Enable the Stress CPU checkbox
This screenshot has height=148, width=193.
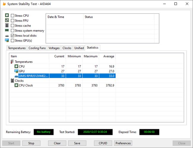tap(12, 15)
